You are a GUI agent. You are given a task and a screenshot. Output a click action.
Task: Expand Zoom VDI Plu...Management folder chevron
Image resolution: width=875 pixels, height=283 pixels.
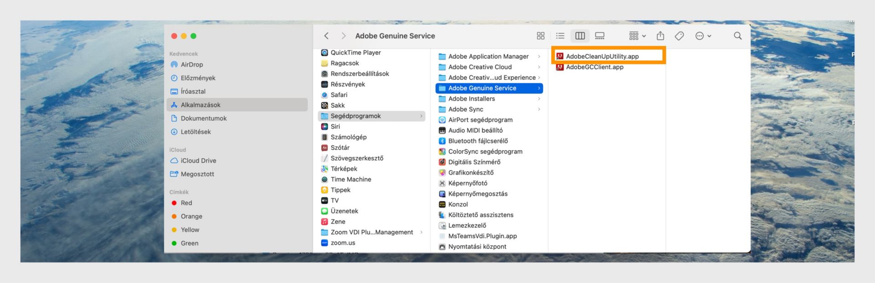pyautogui.click(x=421, y=232)
